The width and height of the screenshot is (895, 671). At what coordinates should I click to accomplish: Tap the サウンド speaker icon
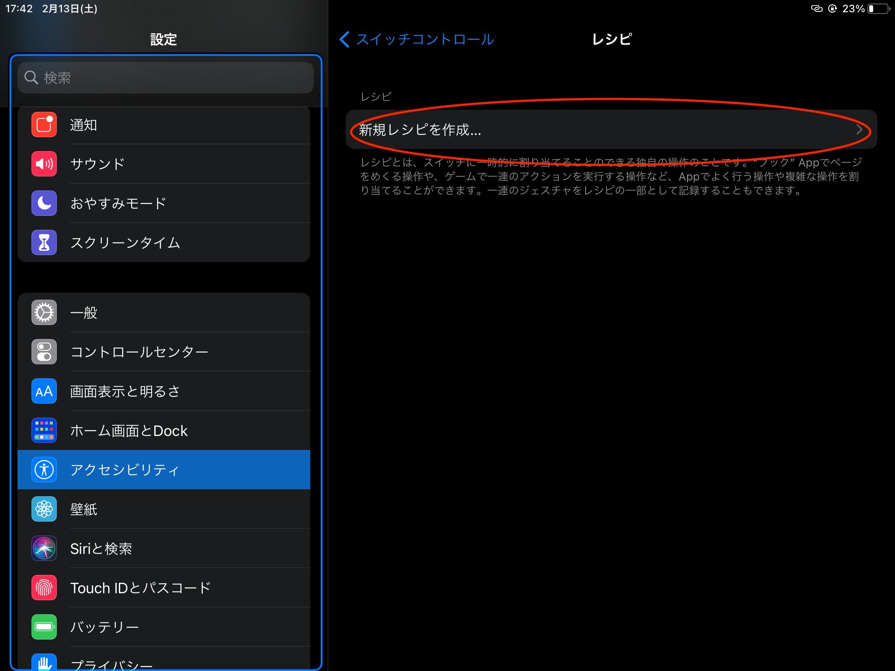[44, 164]
